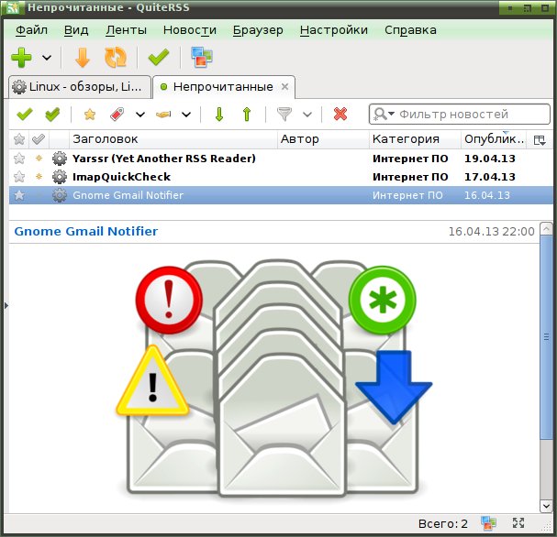
Task: Click feed gear icon in ImapQuickCheck row
Action: [60, 177]
